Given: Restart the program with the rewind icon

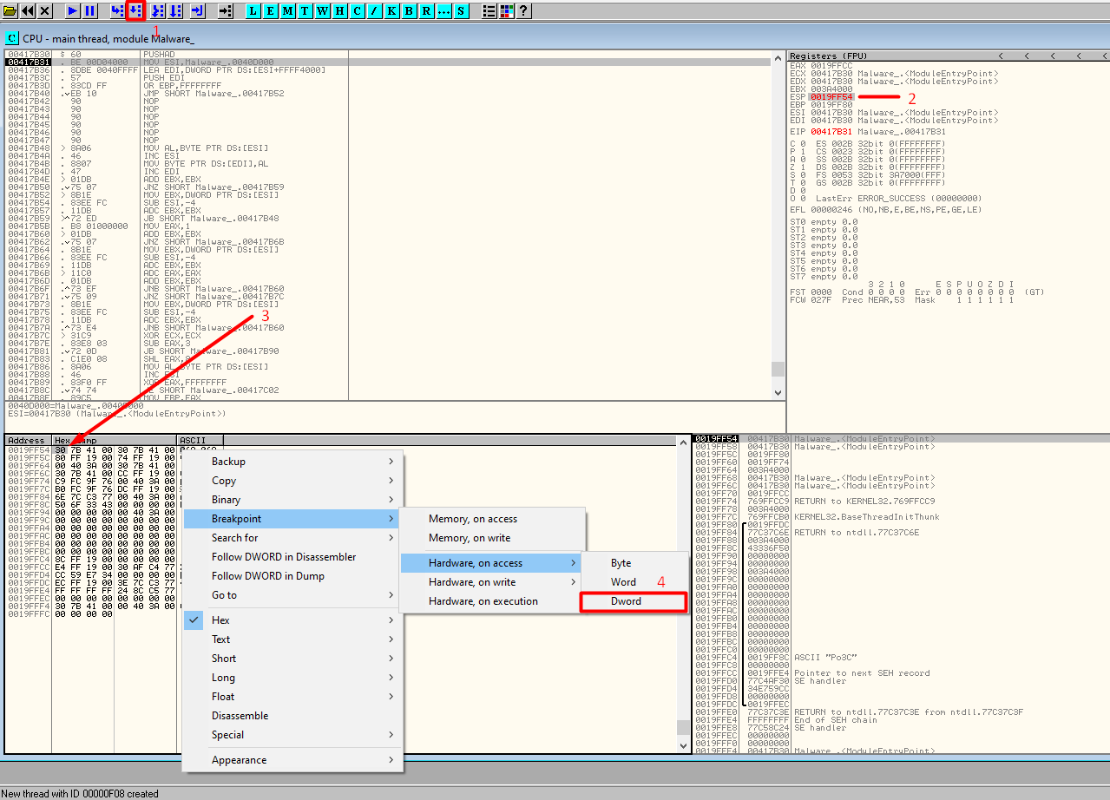Looking at the screenshot, I should pyautogui.click(x=28, y=11).
